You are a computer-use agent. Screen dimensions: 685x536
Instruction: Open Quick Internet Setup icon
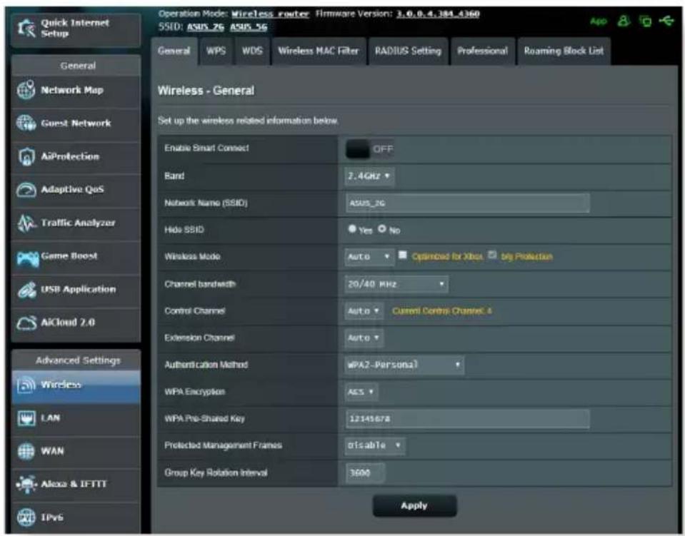(26, 29)
